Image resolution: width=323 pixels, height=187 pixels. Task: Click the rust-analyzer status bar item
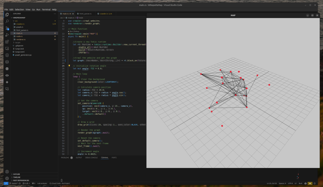click(x=42, y=183)
